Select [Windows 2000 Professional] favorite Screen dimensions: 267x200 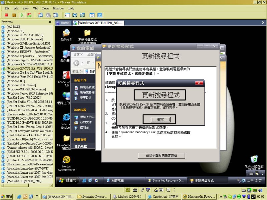[25, 39]
